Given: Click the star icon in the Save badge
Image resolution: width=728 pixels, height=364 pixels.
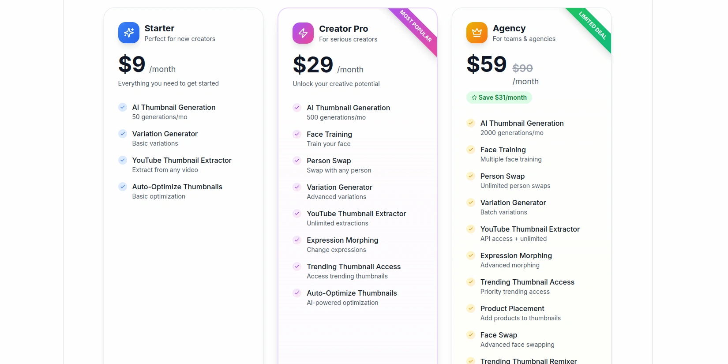Looking at the screenshot, I should click(x=474, y=98).
